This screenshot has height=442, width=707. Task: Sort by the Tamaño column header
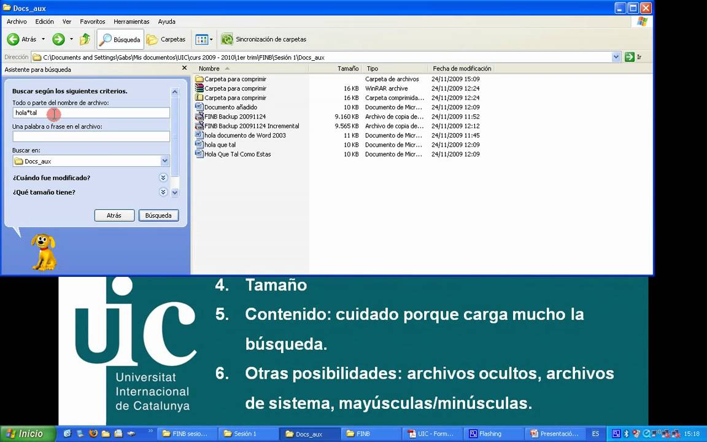coord(336,69)
